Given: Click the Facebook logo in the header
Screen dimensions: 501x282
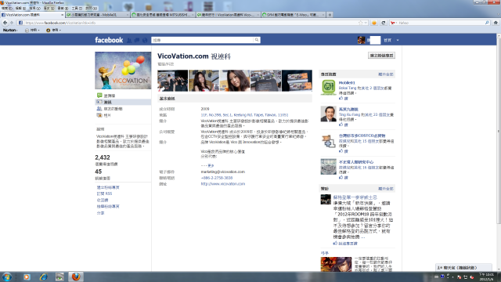Looking at the screenshot, I should click(109, 40).
